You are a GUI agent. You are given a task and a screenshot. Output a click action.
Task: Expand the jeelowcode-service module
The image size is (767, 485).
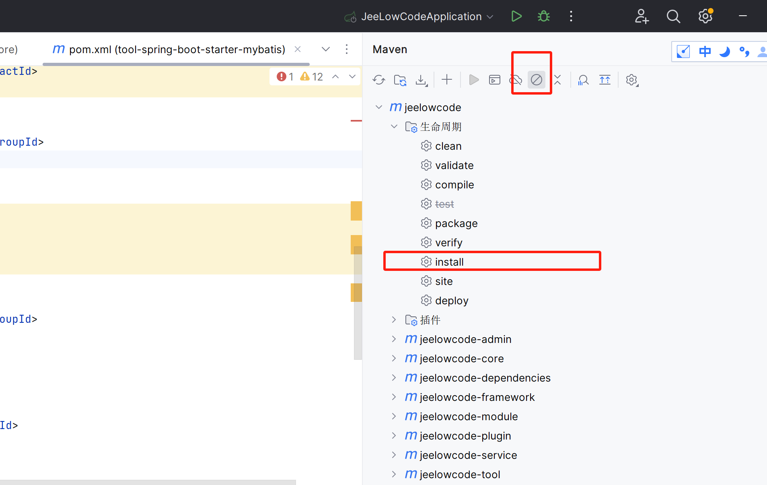(x=394, y=455)
